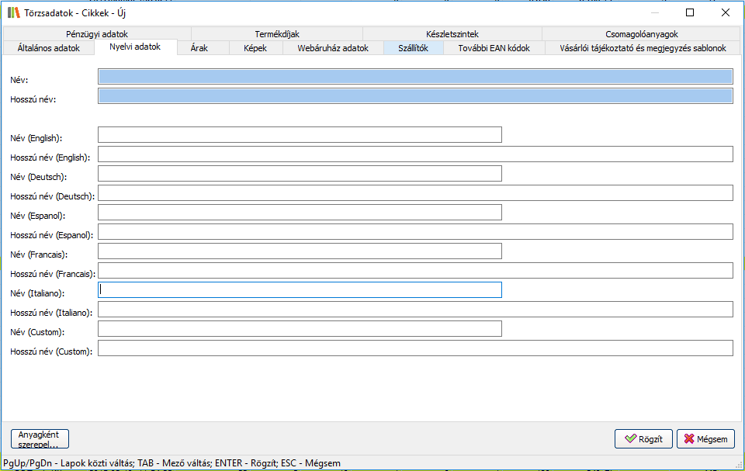Open the Csomagolóanyagok tab
The width and height of the screenshot is (745, 471).
642,34
